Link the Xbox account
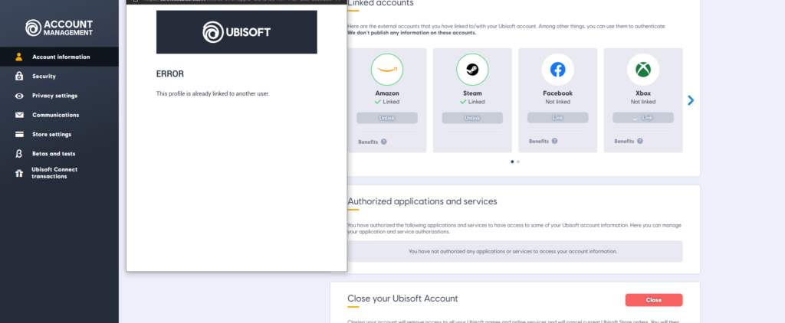Image resolution: width=785 pixels, height=323 pixels. (x=643, y=118)
